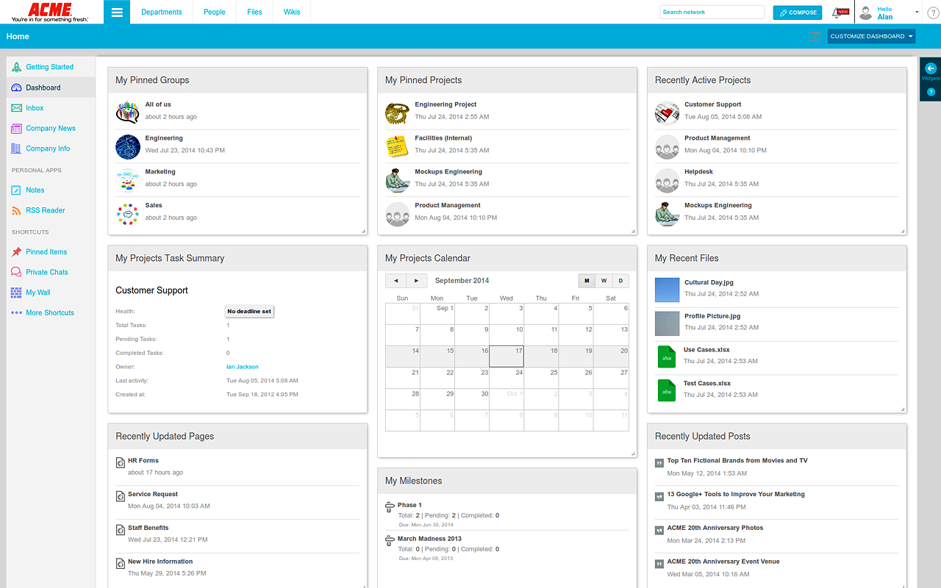Switch calendar to month view
Viewport: 941px width, 588px height.
click(x=587, y=281)
